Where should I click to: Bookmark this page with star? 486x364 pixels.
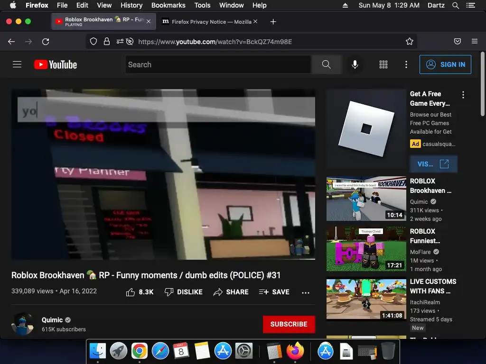point(410,42)
